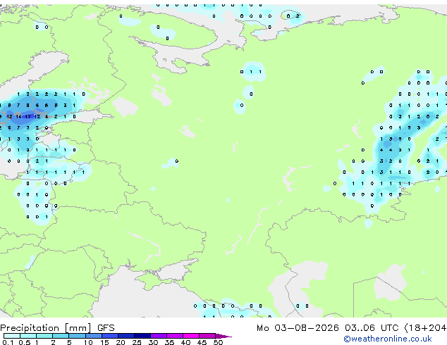Click the '(18+204' forecast run text

(x=425, y=328)
